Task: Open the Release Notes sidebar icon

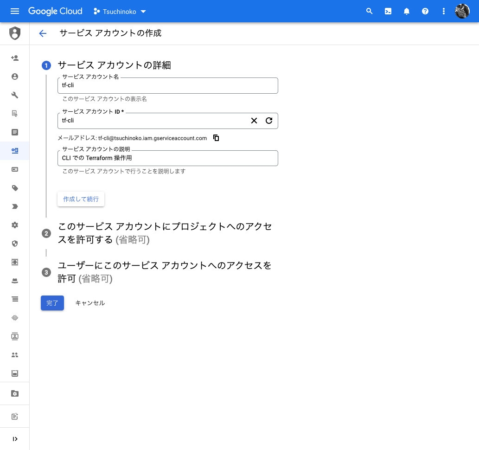Action: pos(15,417)
